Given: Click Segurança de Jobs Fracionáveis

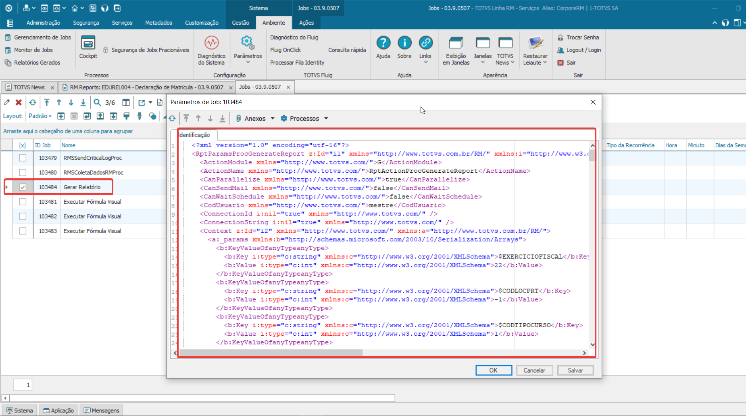Looking at the screenshot, I should point(146,50).
